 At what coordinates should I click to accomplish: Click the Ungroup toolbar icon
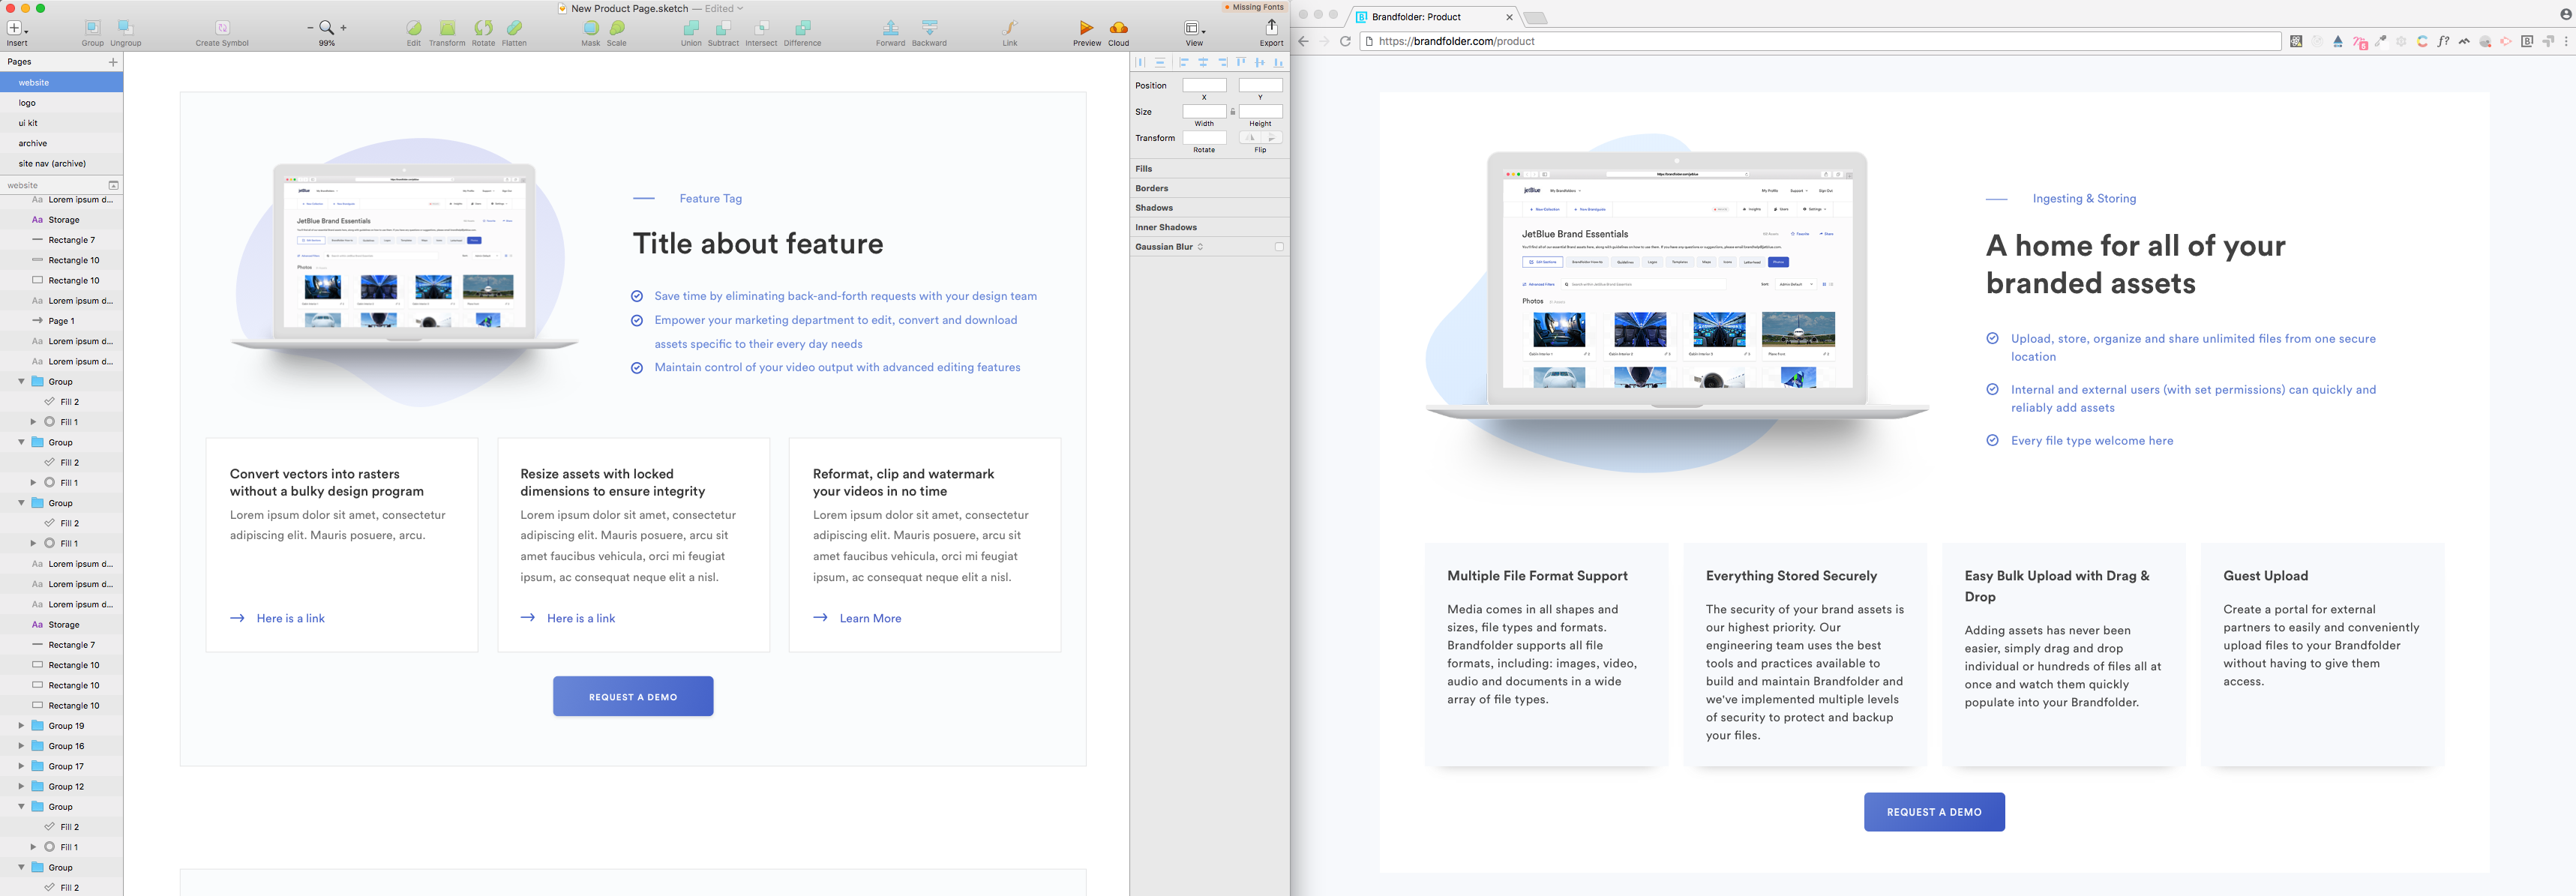tap(125, 28)
